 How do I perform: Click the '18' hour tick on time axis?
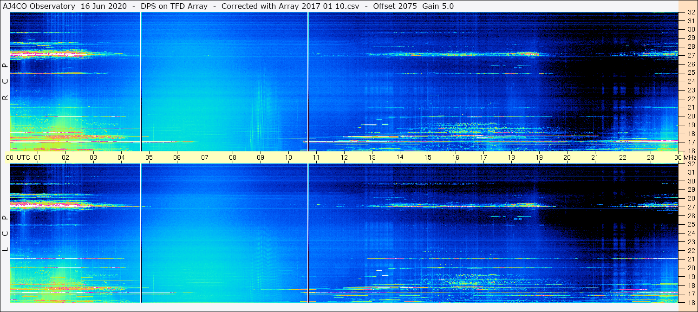coord(511,157)
